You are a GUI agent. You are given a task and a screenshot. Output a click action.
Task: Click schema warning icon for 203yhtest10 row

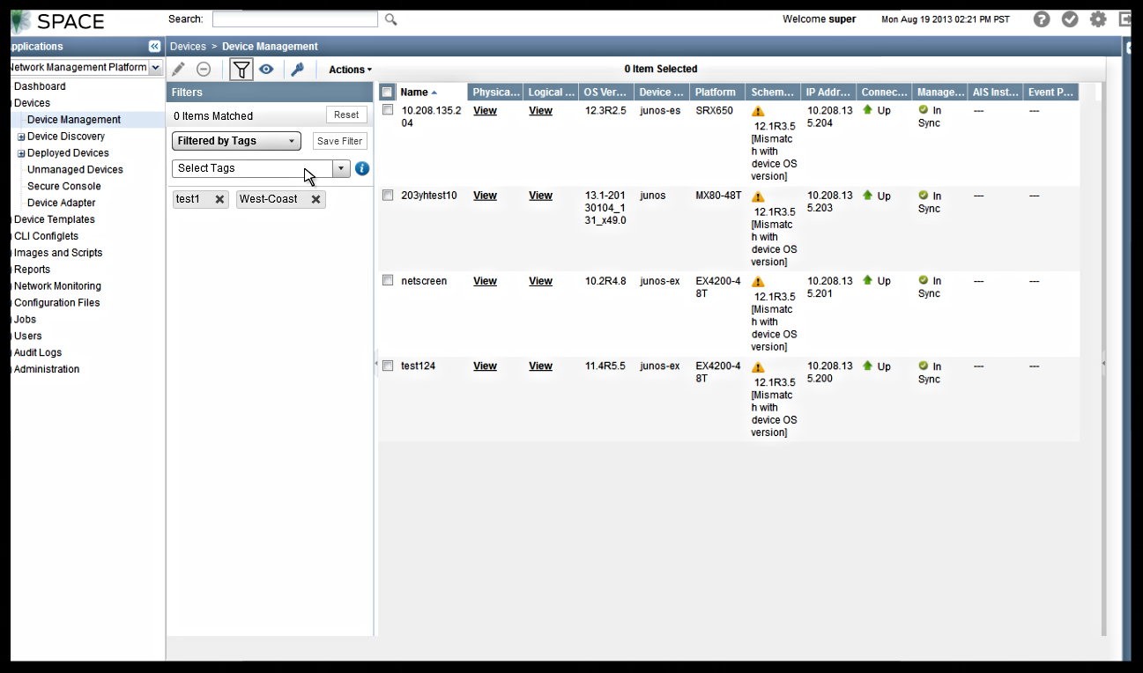758,197
